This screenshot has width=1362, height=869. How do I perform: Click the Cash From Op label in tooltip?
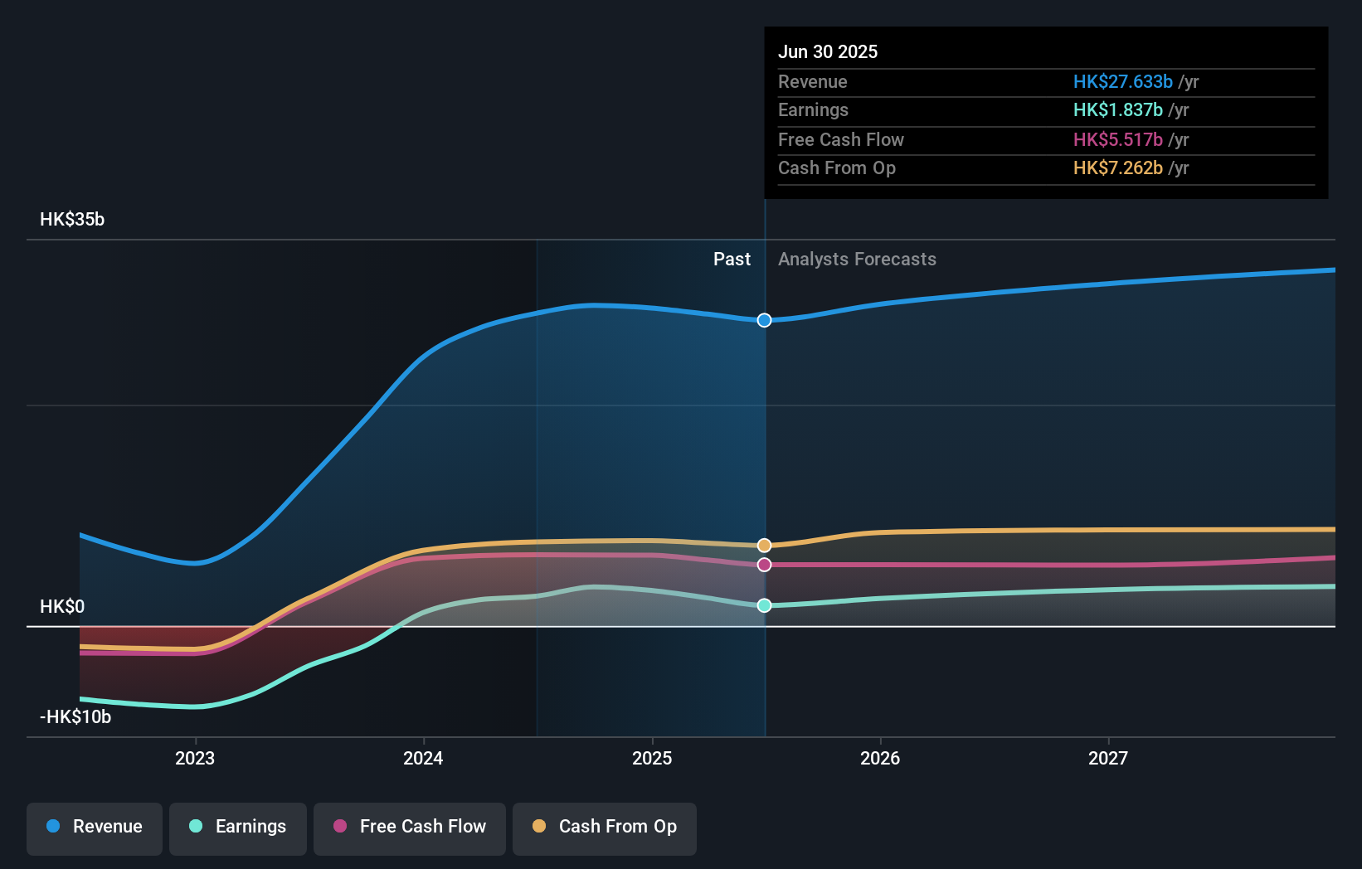click(837, 168)
